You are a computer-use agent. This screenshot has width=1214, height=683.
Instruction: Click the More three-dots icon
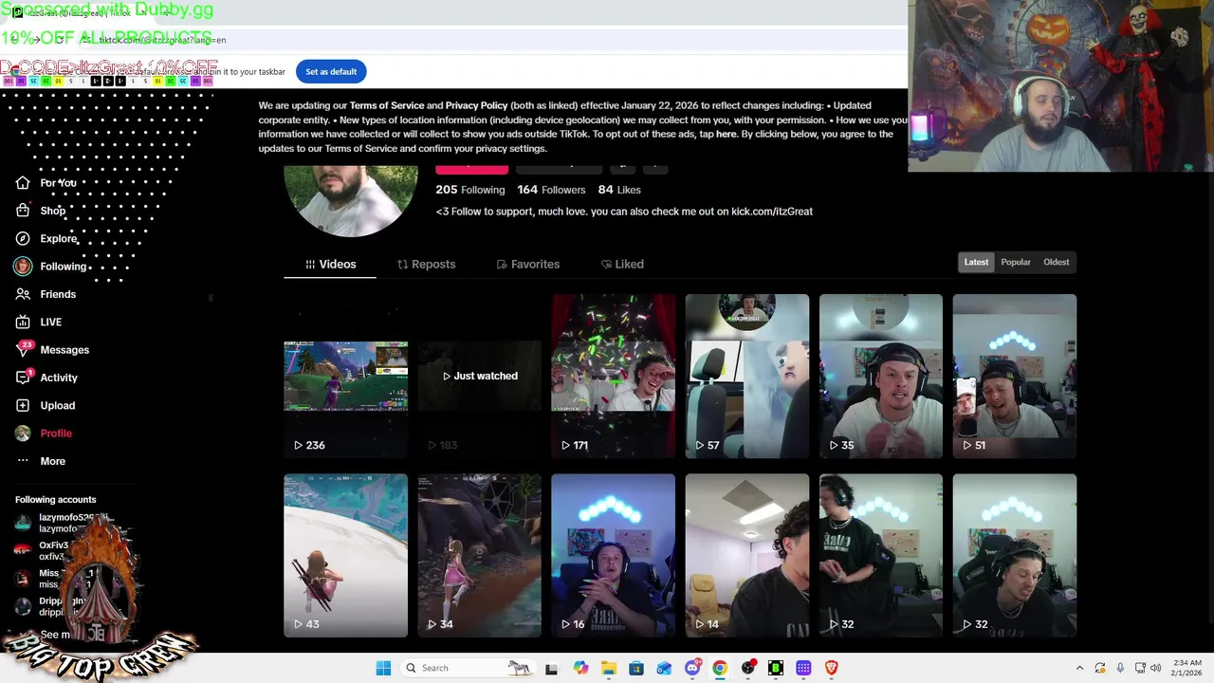[x=23, y=461]
